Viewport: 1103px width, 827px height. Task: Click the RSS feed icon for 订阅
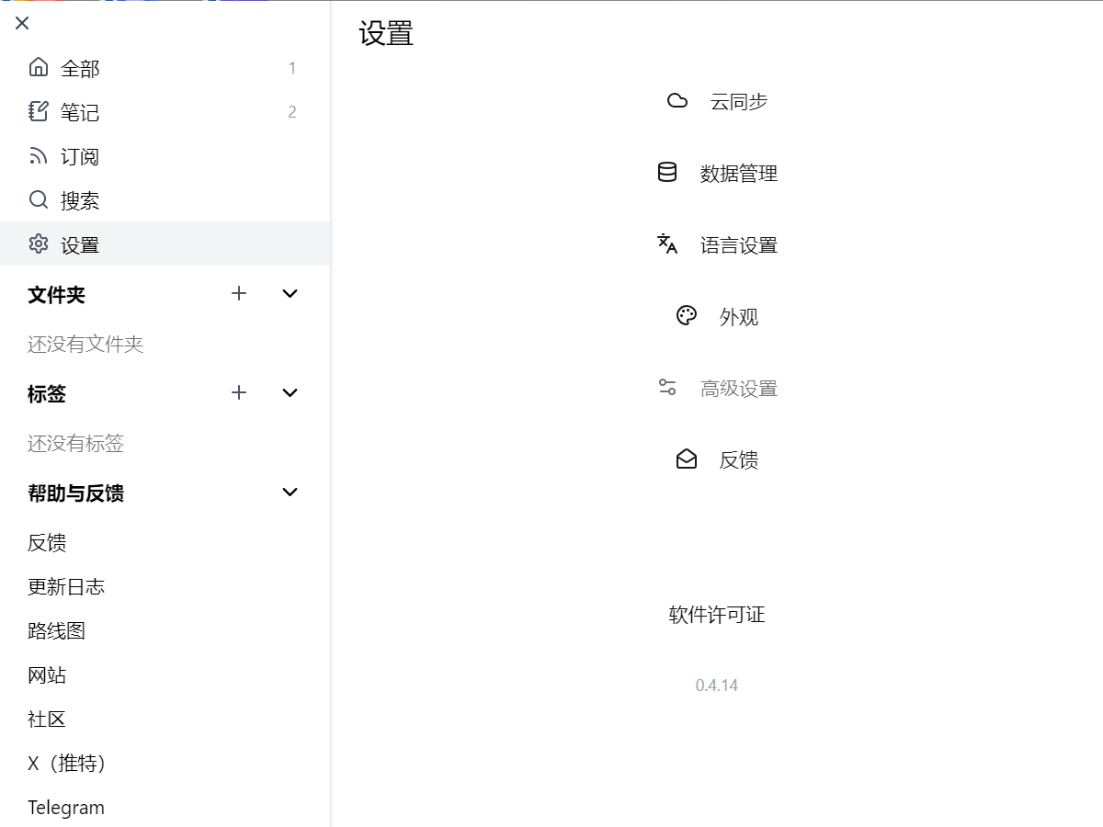(x=39, y=156)
